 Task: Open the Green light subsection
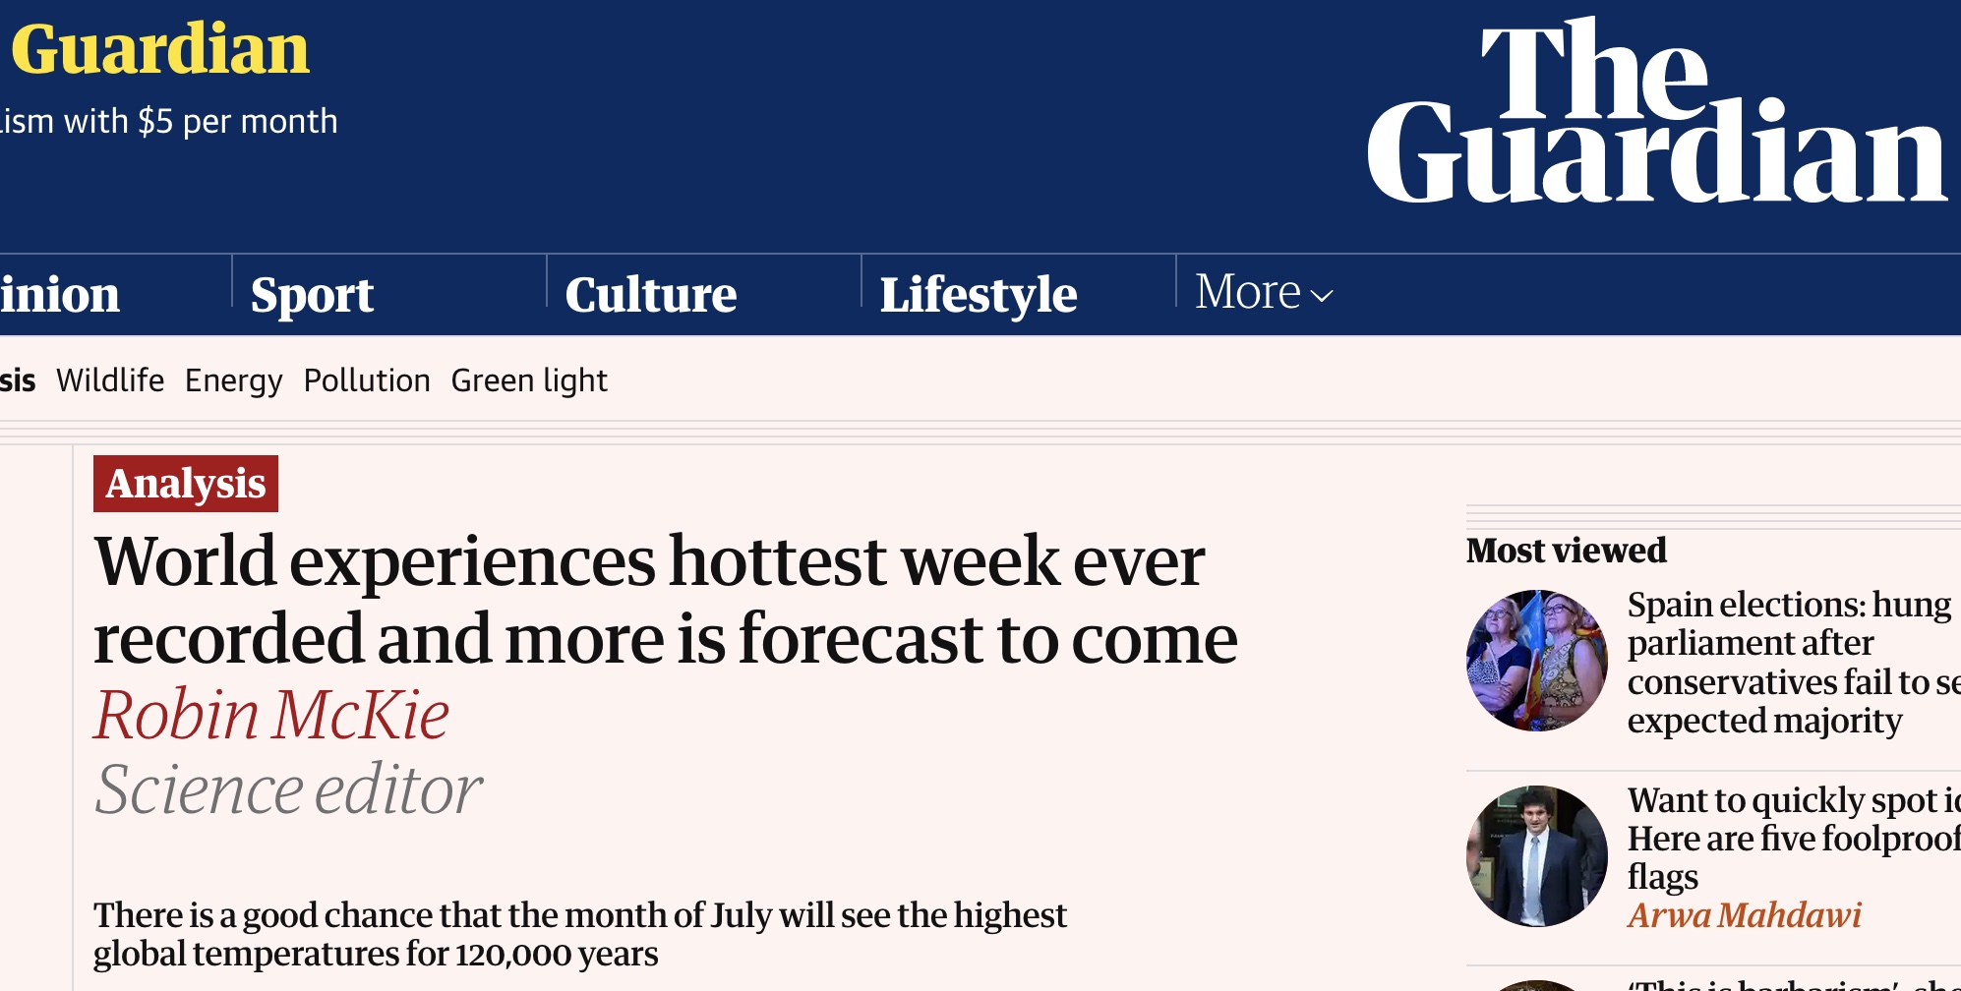tap(529, 380)
